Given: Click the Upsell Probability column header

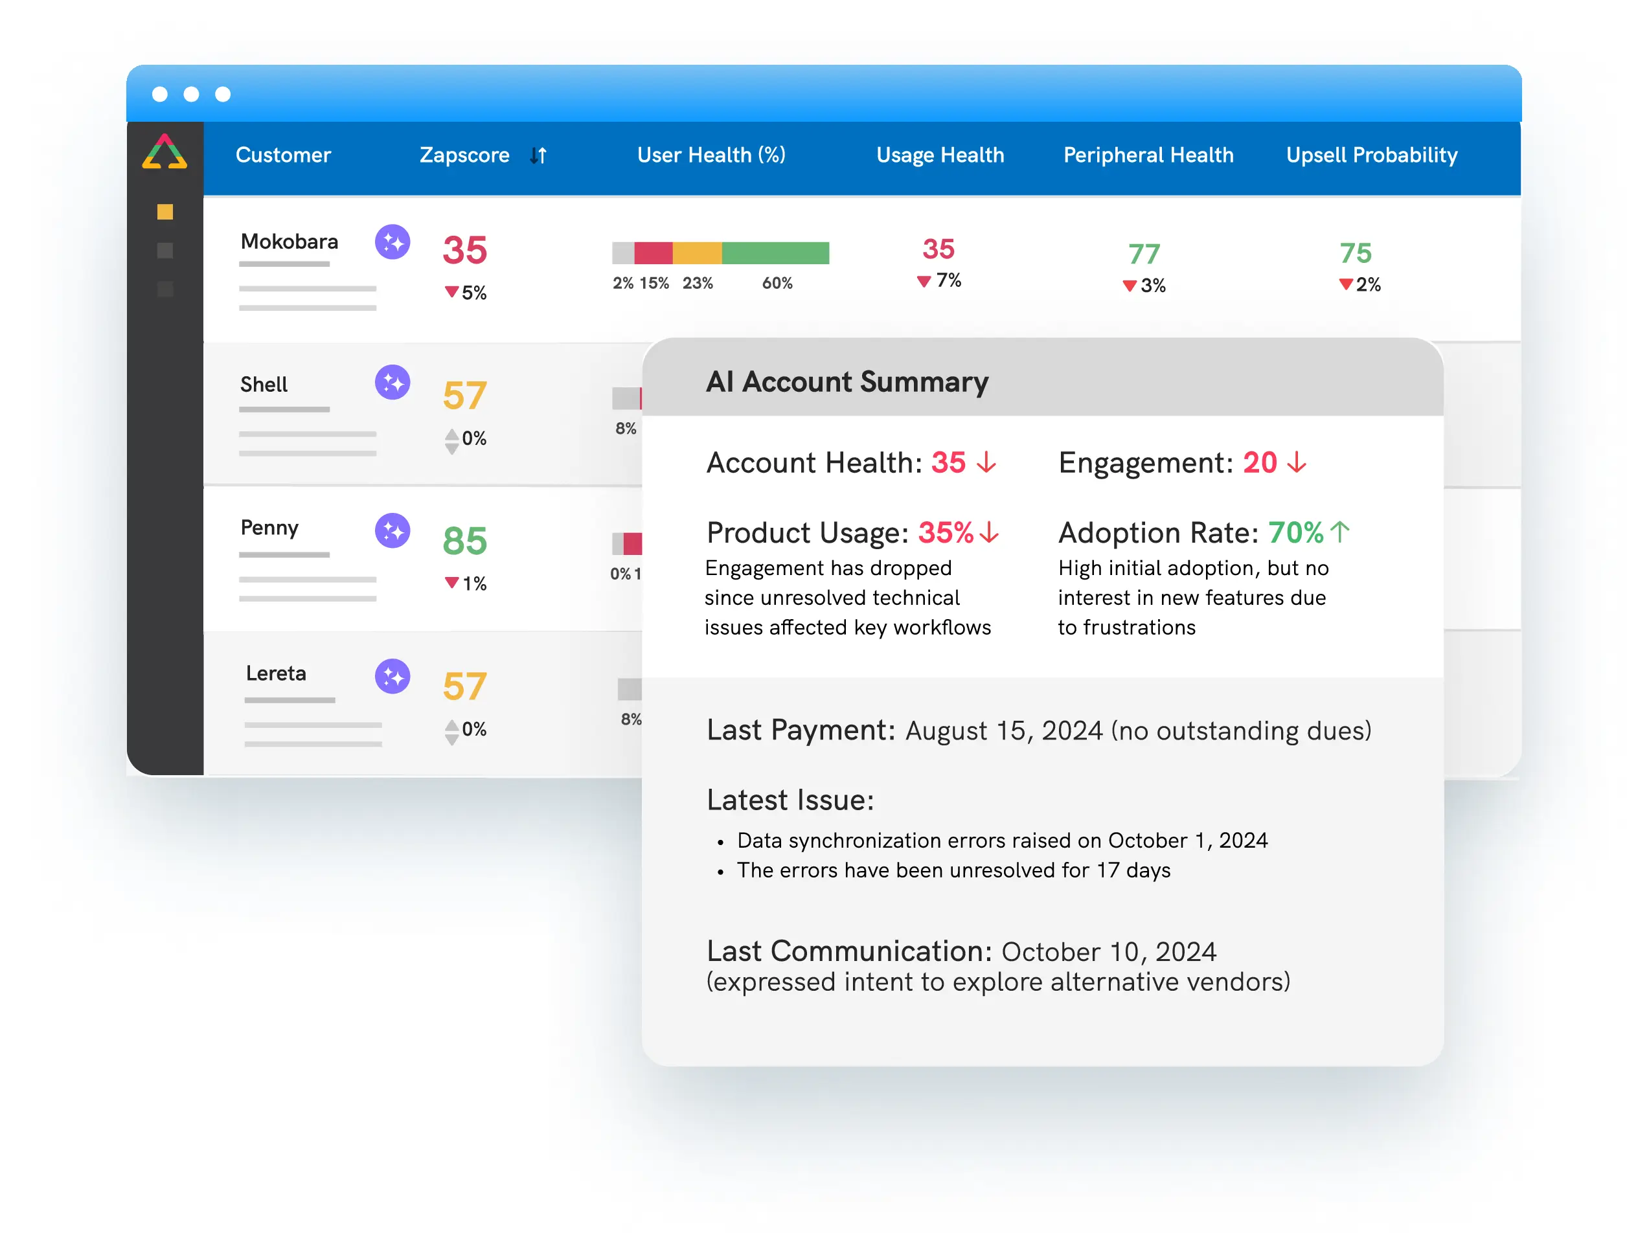Looking at the screenshot, I should coord(1372,155).
